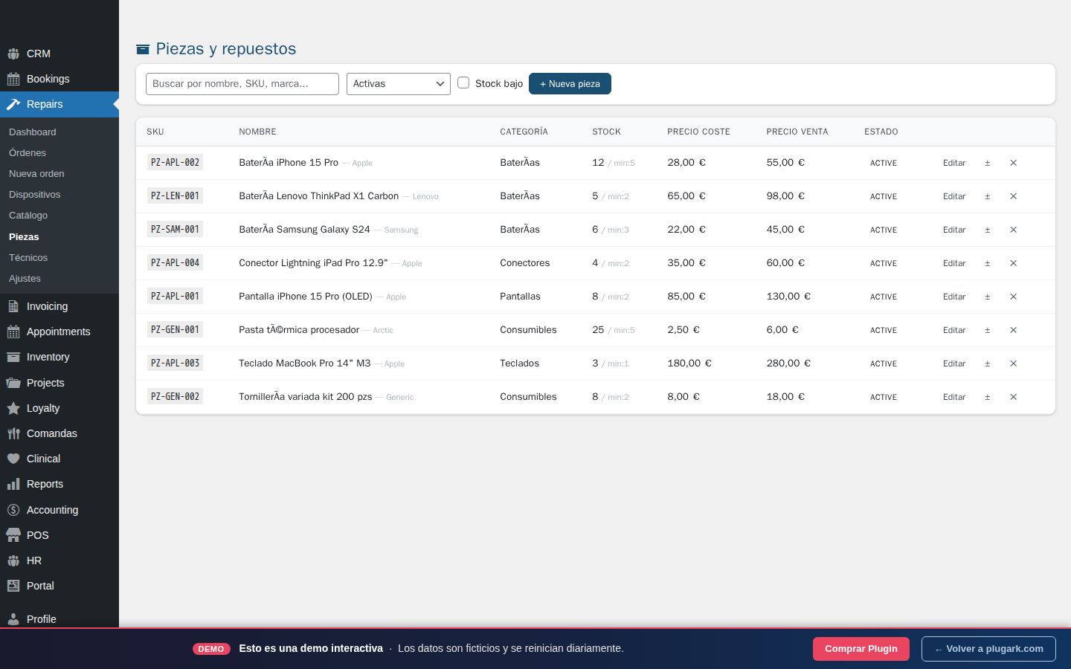
Task: Open the Clinical module from sidebar
Action: pos(13,458)
